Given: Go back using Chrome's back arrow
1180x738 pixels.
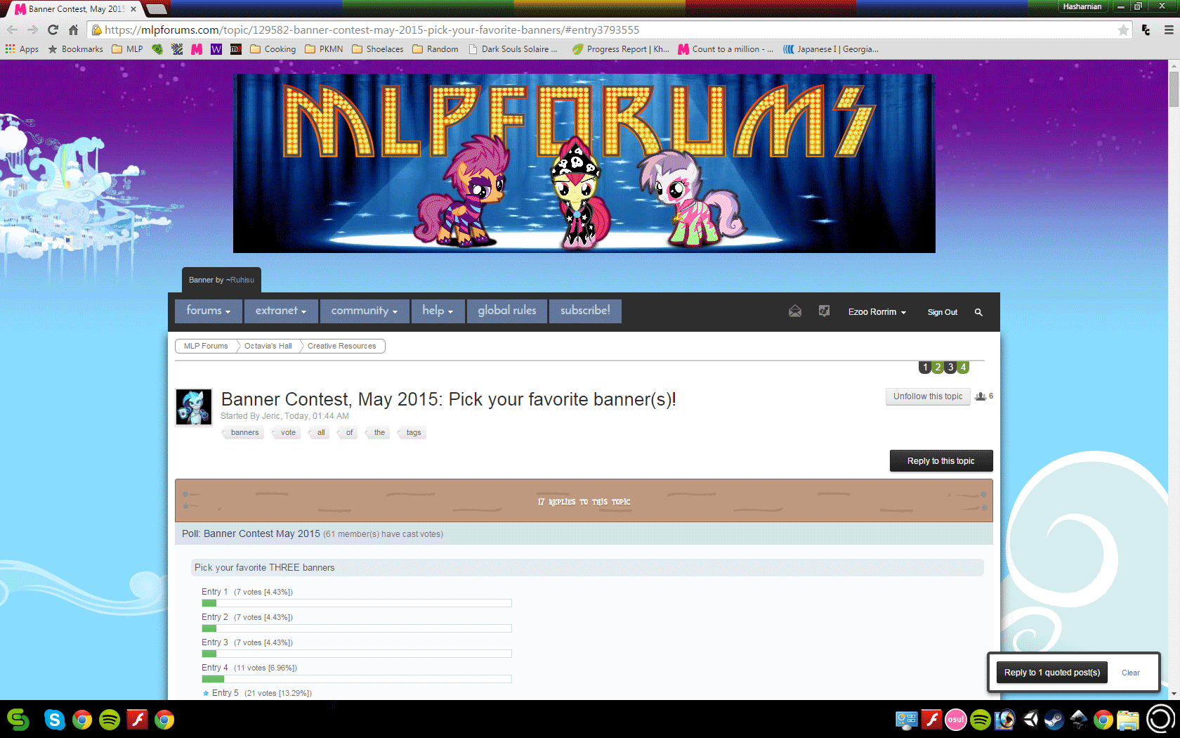Looking at the screenshot, I should 12,30.
